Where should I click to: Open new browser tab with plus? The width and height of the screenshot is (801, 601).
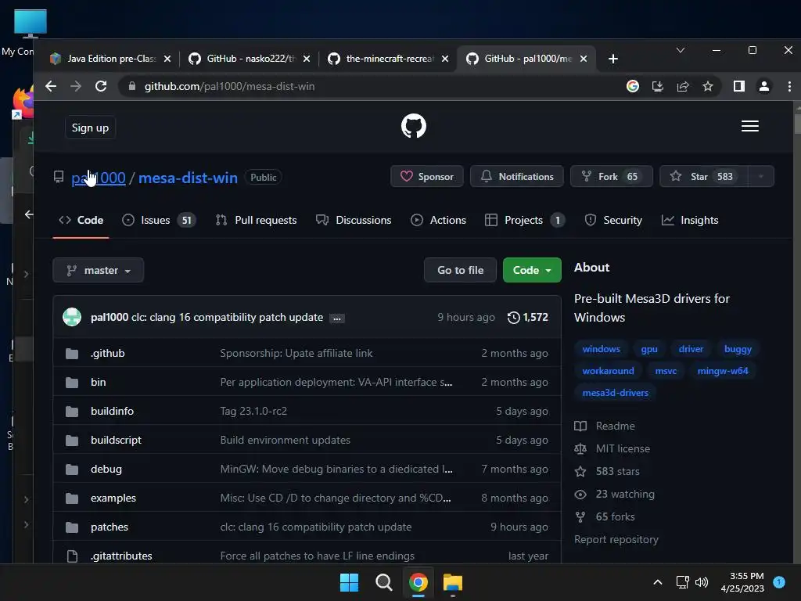pyautogui.click(x=613, y=59)
